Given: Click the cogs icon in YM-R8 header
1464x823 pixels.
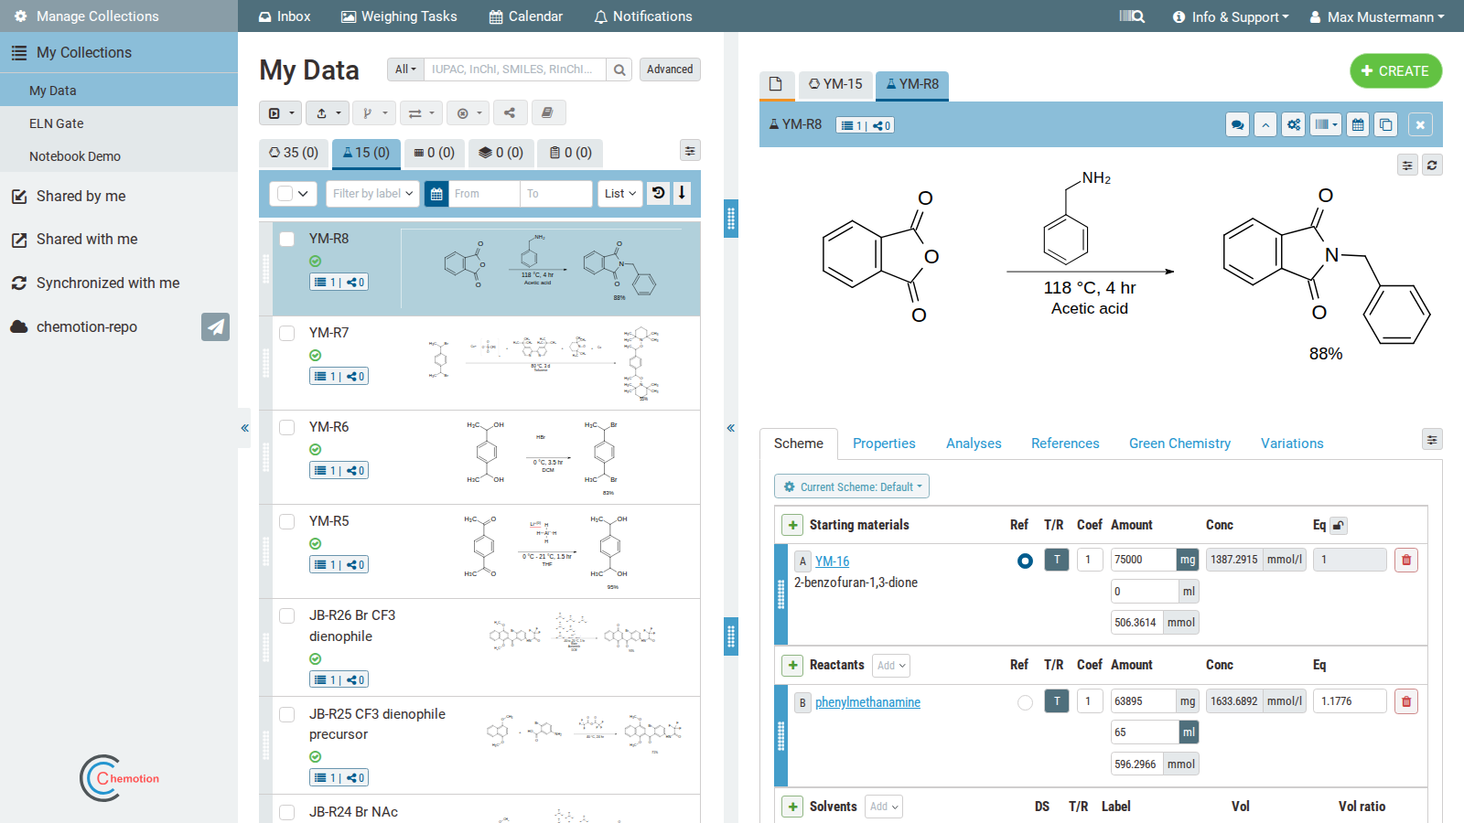Looking at the screenshot, I should [x=1293, y=125].
